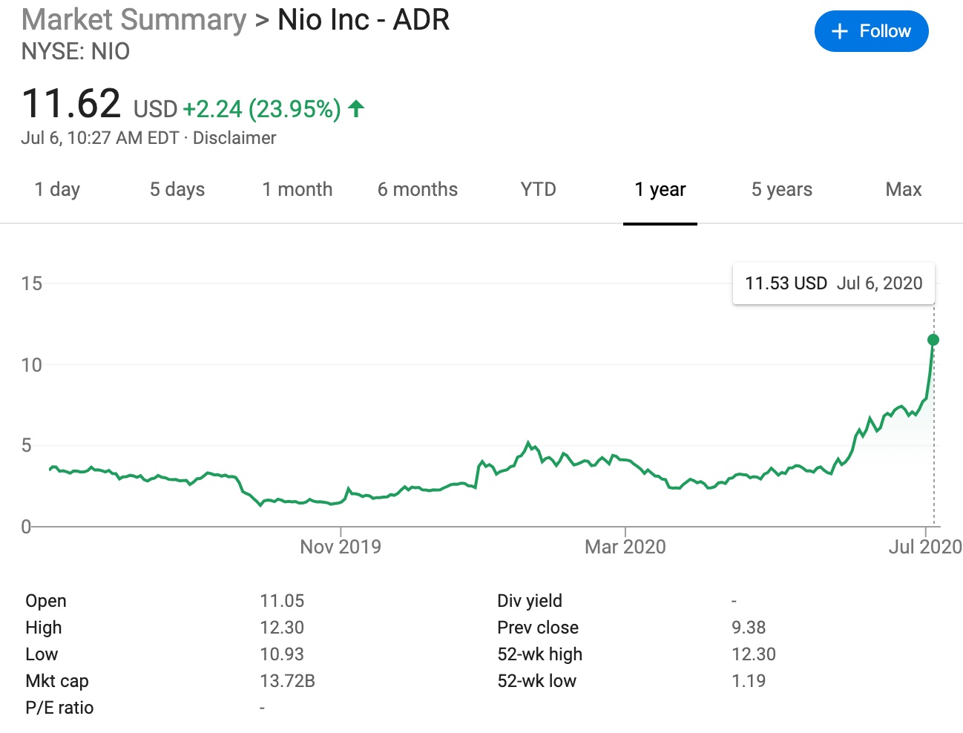Switch to the 1 month view
963x733 pixels.
(x=297, y=189)
